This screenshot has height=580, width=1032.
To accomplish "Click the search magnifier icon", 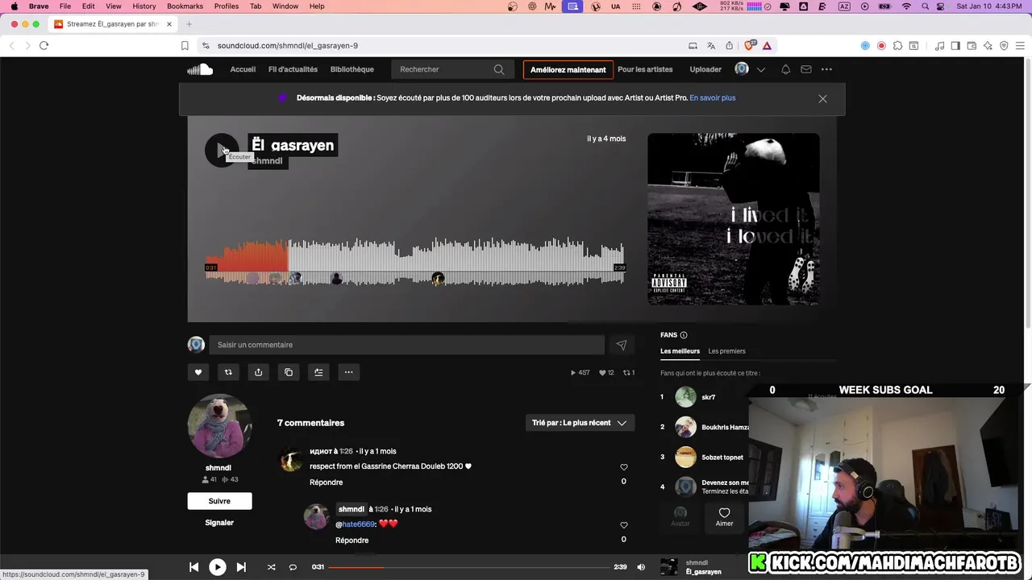I will pyautogui.click(x=499, y=69).
